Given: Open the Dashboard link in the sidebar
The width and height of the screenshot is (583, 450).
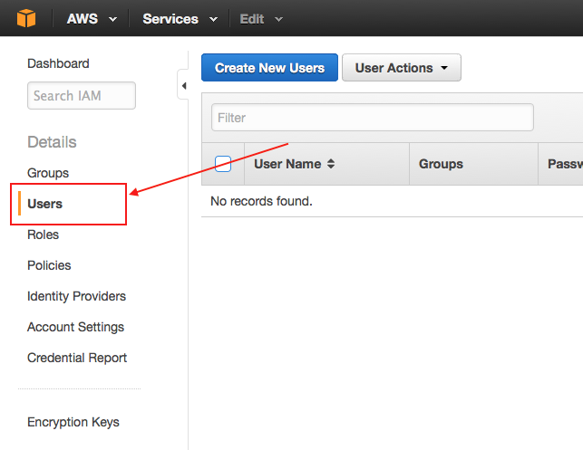Looking at the screenshot, I should [x=58, y=63].
